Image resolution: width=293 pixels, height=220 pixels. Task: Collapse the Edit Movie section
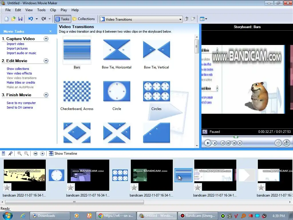pyautogui.click(x=46, y=61)
